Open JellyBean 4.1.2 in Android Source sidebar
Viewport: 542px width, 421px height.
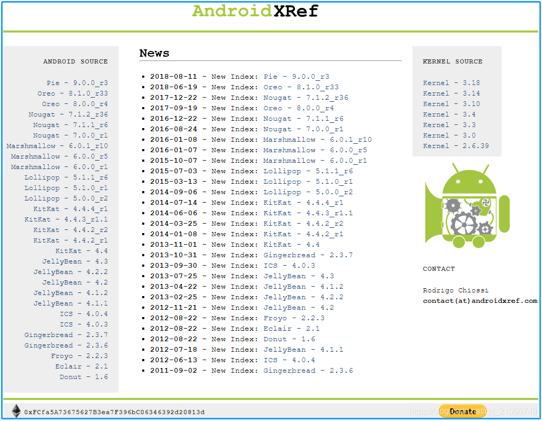(70, 293)
